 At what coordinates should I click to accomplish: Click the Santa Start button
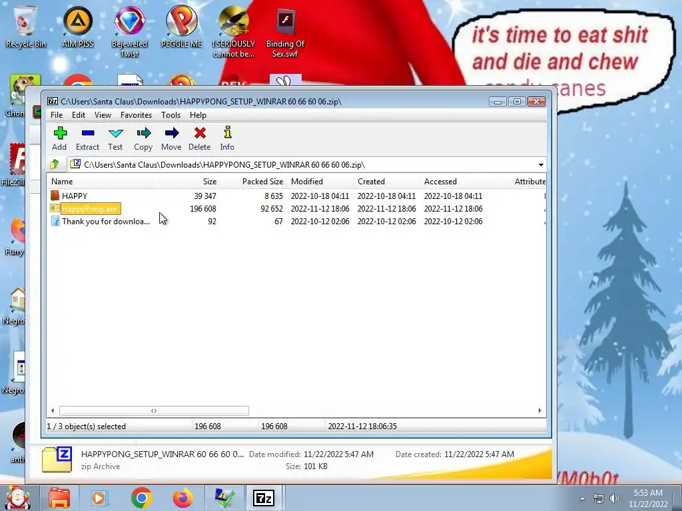tap(17, 498)
